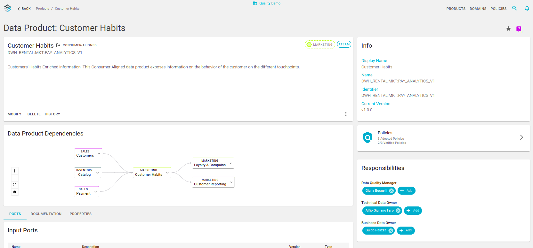
Task: Select the Payment node label
Action: (x=84, y=194)
